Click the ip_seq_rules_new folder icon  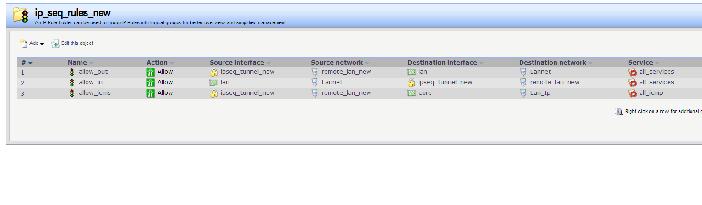point(21,15)
